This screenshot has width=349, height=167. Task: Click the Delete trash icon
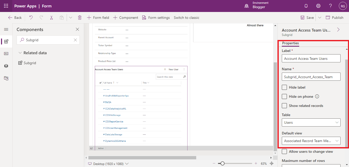(x=80, y=18)
